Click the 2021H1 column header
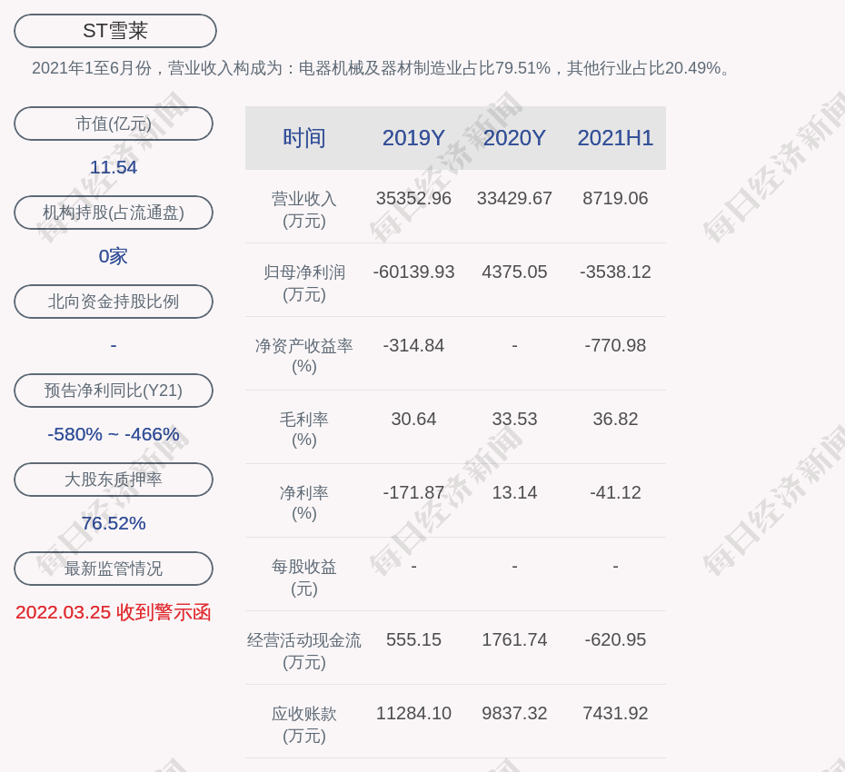This screenshot has width=845, height=772. tap(615, 138)
